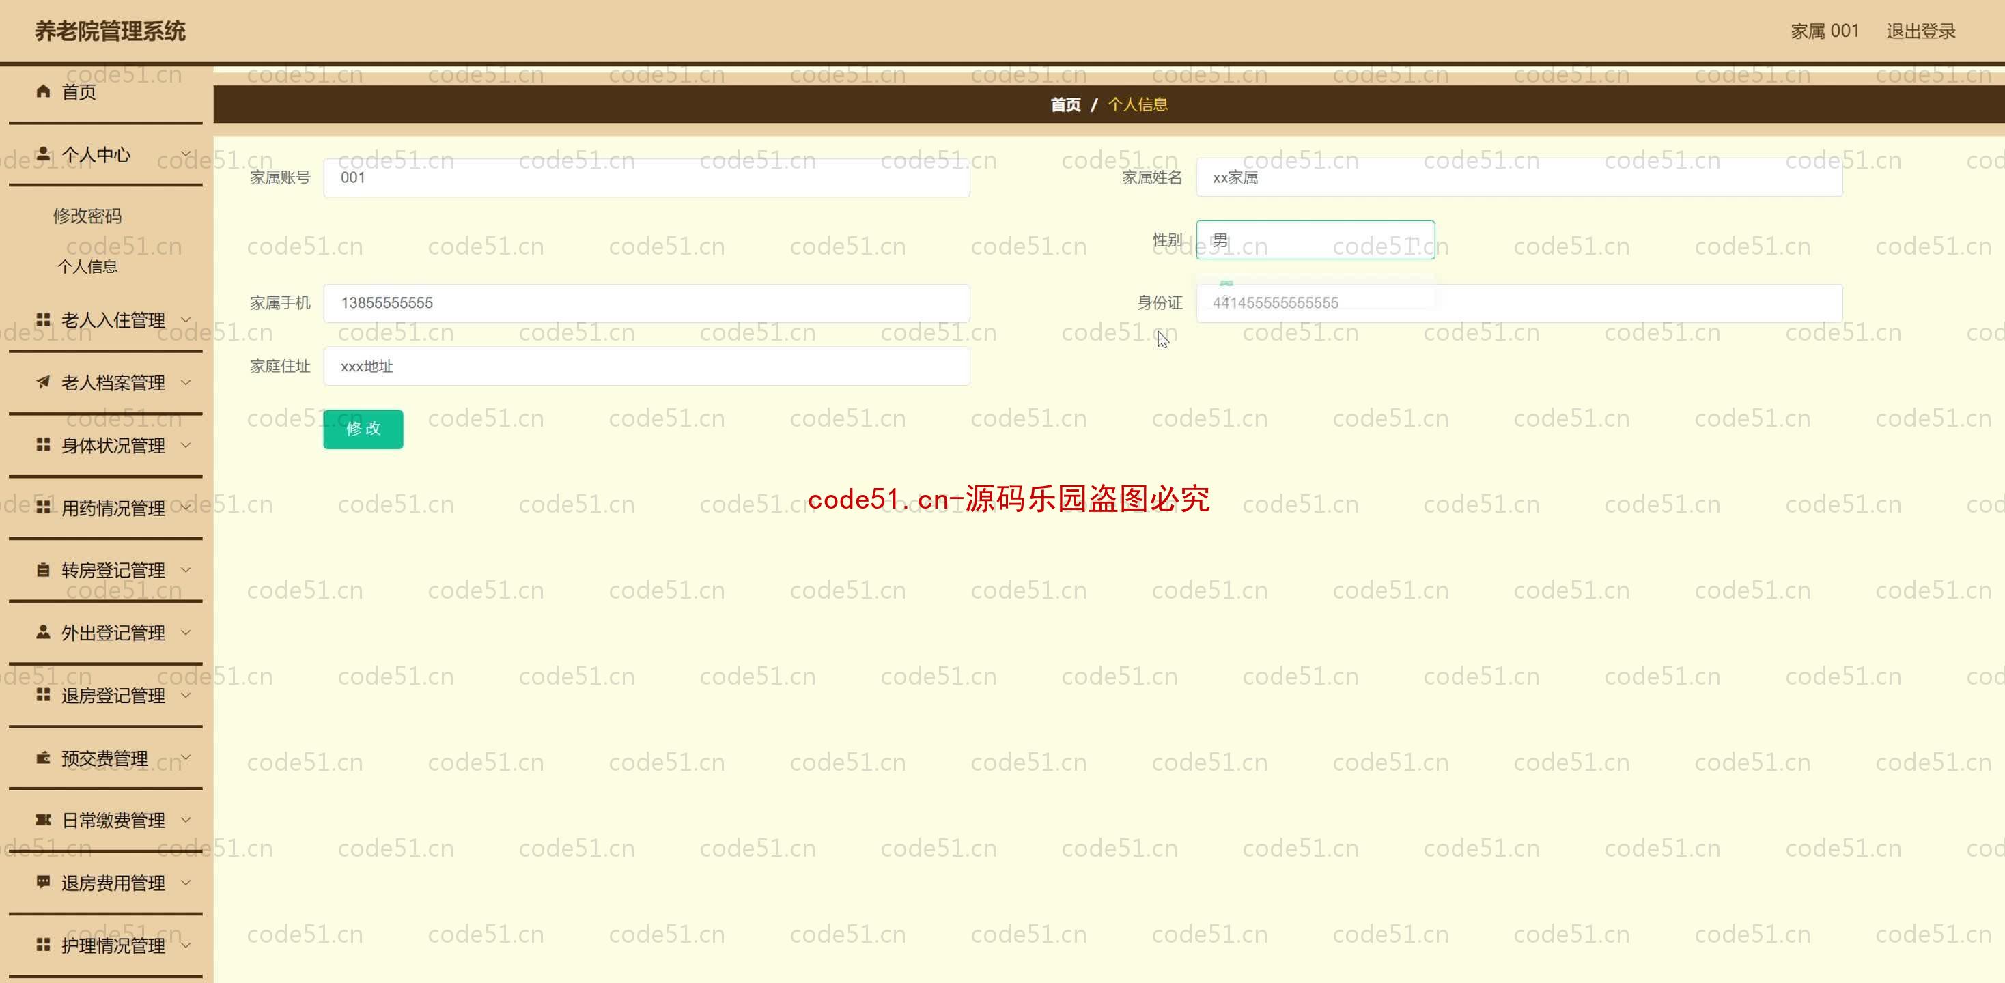Image resolution: width=2005 pixels, height=983 pixels.
Task: Click the 养老院管理系统 title
Action: click(110, 31)
